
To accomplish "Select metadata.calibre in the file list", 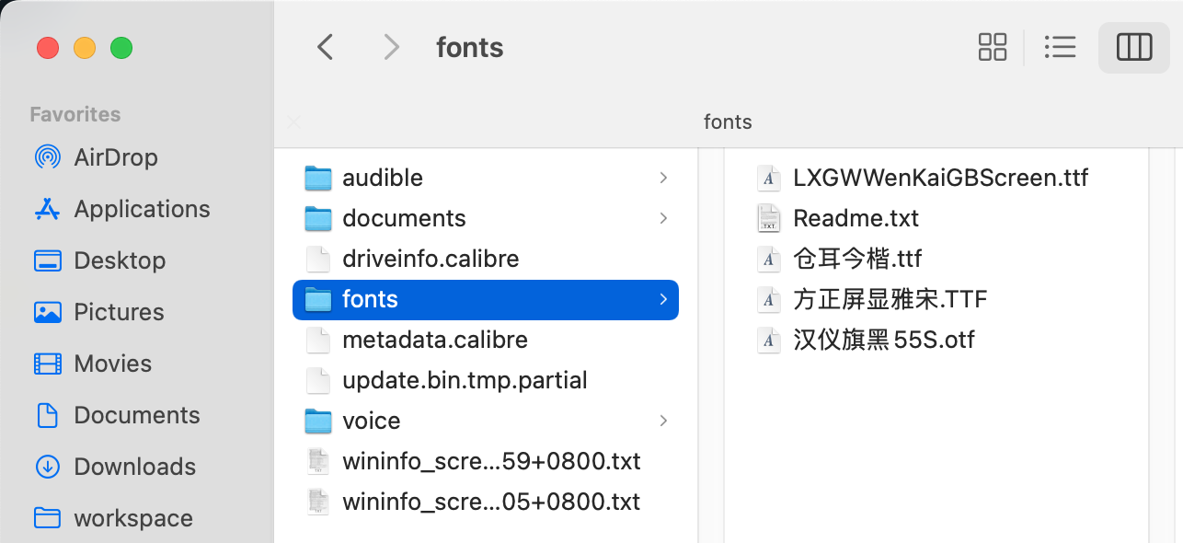I will 435,340.
